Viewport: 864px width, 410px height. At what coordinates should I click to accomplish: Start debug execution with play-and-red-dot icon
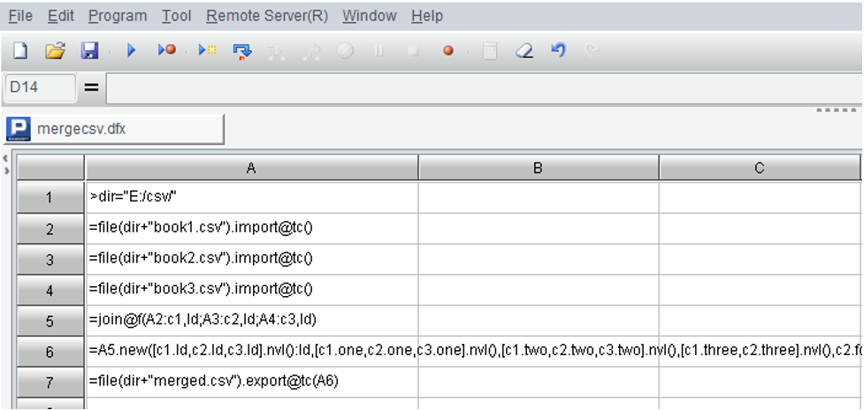[167, 51]
